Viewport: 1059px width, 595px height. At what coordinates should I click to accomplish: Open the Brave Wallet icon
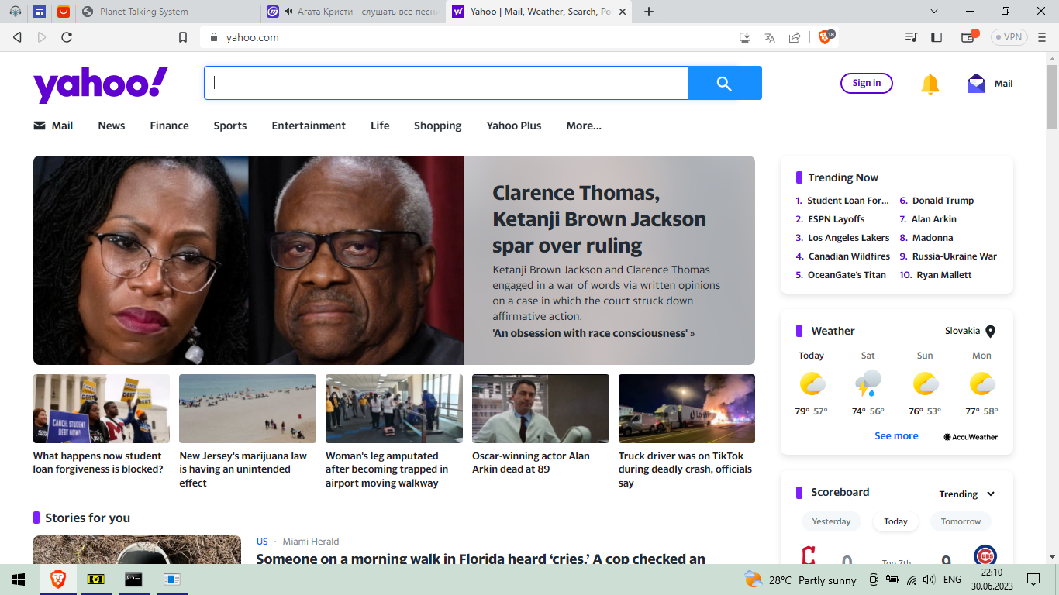tap(968, 36)
